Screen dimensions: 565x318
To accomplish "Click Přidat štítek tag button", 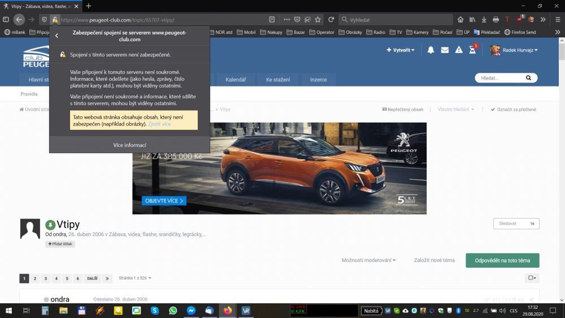I will coord(60,244).
